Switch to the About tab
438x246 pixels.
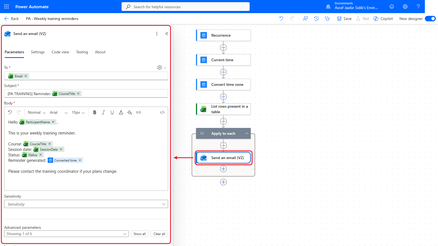pos(100,52)
